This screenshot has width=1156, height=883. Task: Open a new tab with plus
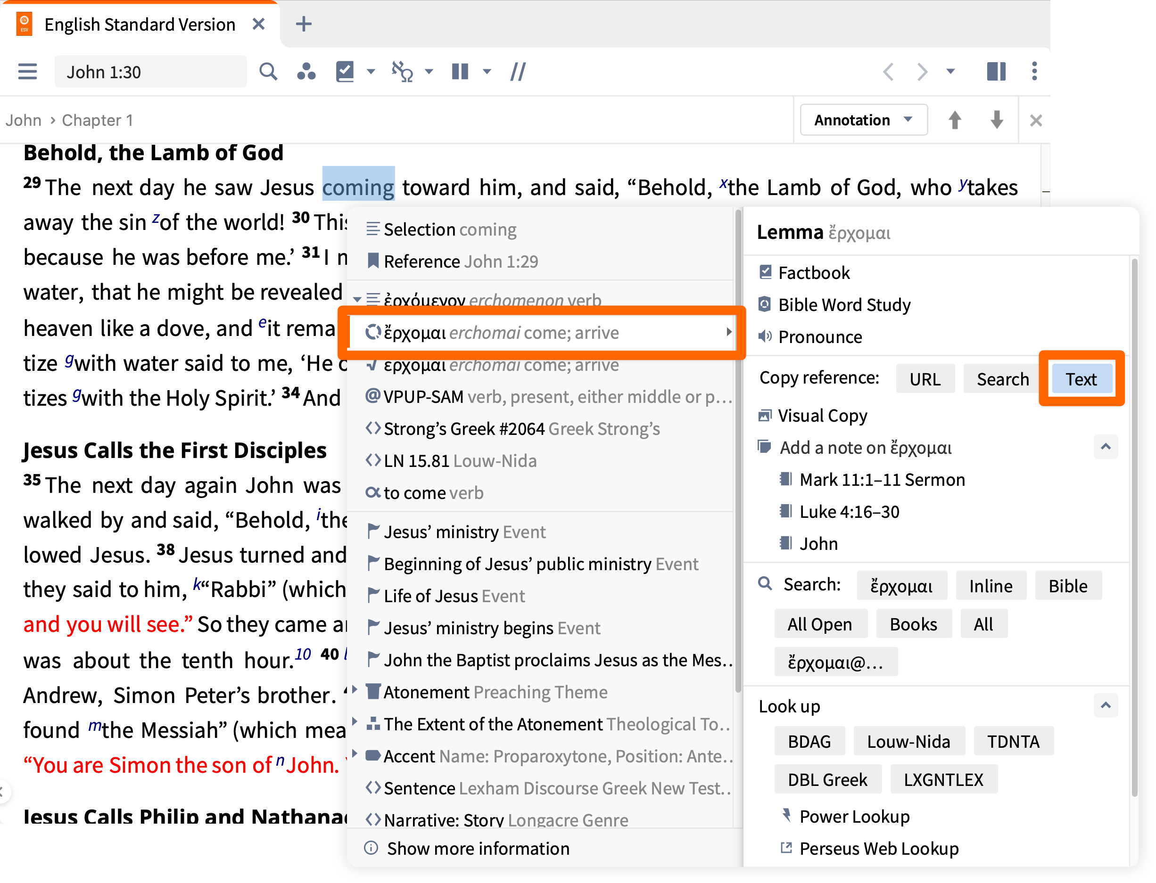[304, 24]
